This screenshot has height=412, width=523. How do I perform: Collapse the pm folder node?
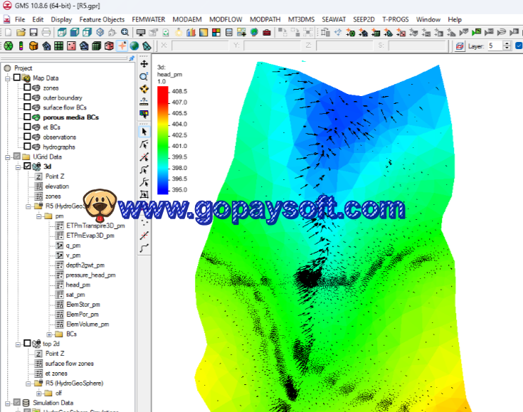coord(38,216)
